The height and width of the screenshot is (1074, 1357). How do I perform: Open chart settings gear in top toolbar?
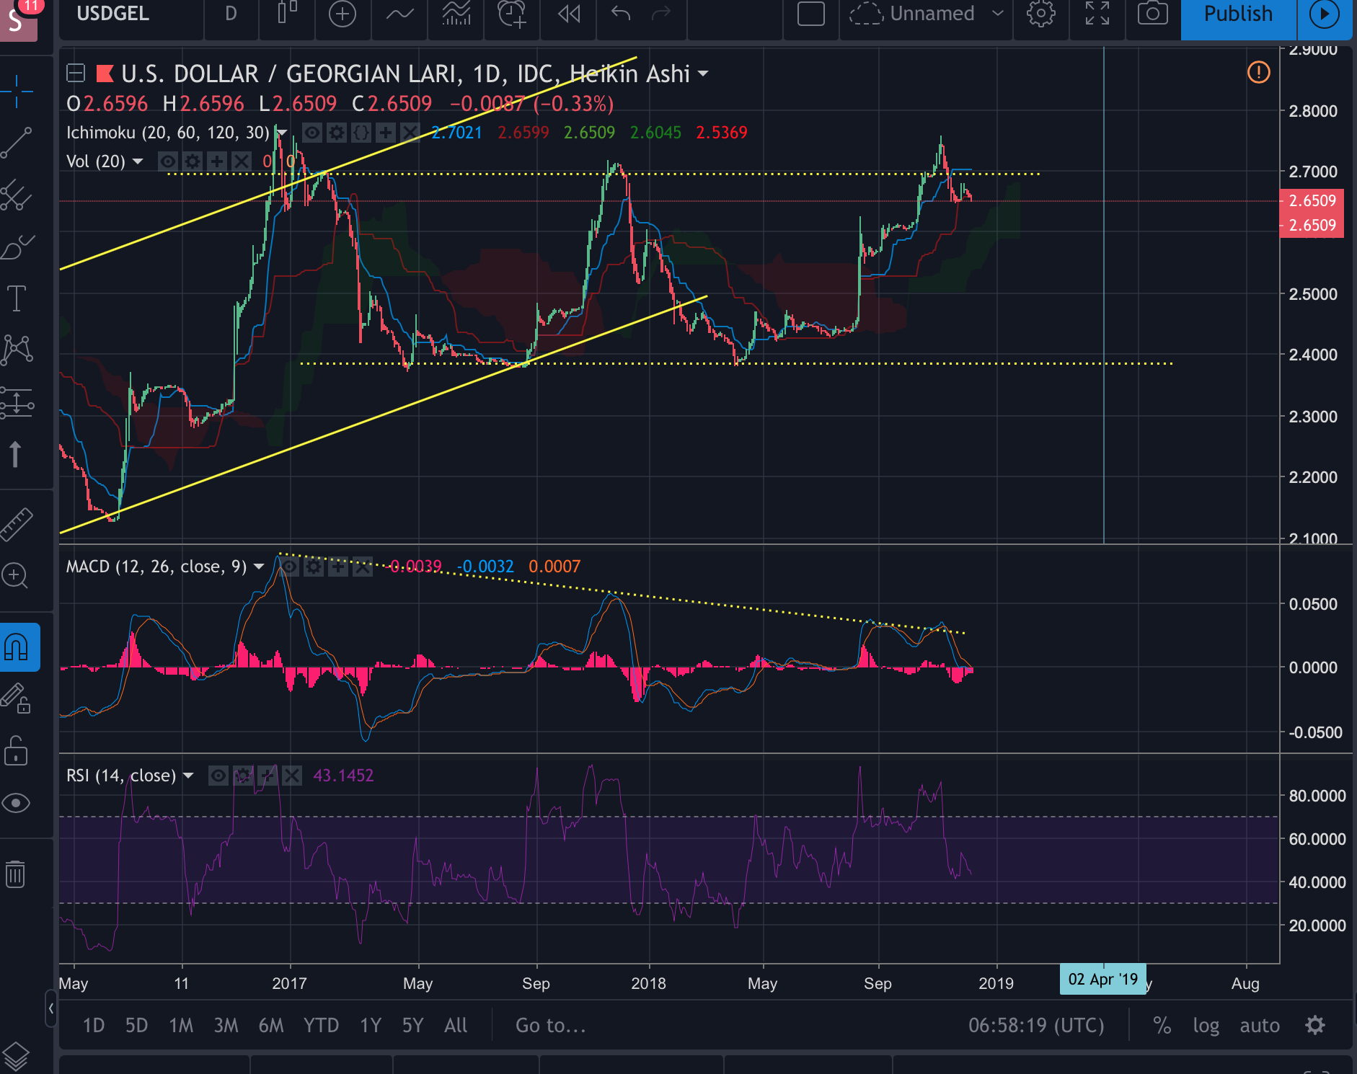[x=1040, y=14]
